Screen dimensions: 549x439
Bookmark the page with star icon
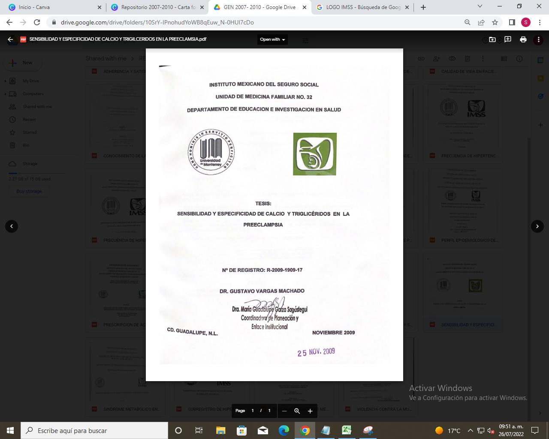point(495,22)
